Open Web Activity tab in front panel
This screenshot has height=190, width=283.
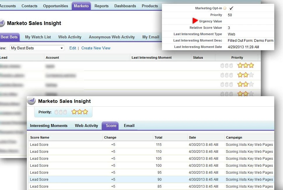[86, 126]
